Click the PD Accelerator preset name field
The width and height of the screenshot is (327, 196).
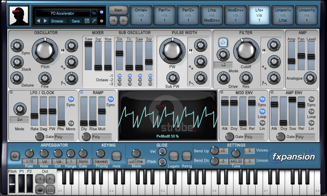[x=63, y=13]
